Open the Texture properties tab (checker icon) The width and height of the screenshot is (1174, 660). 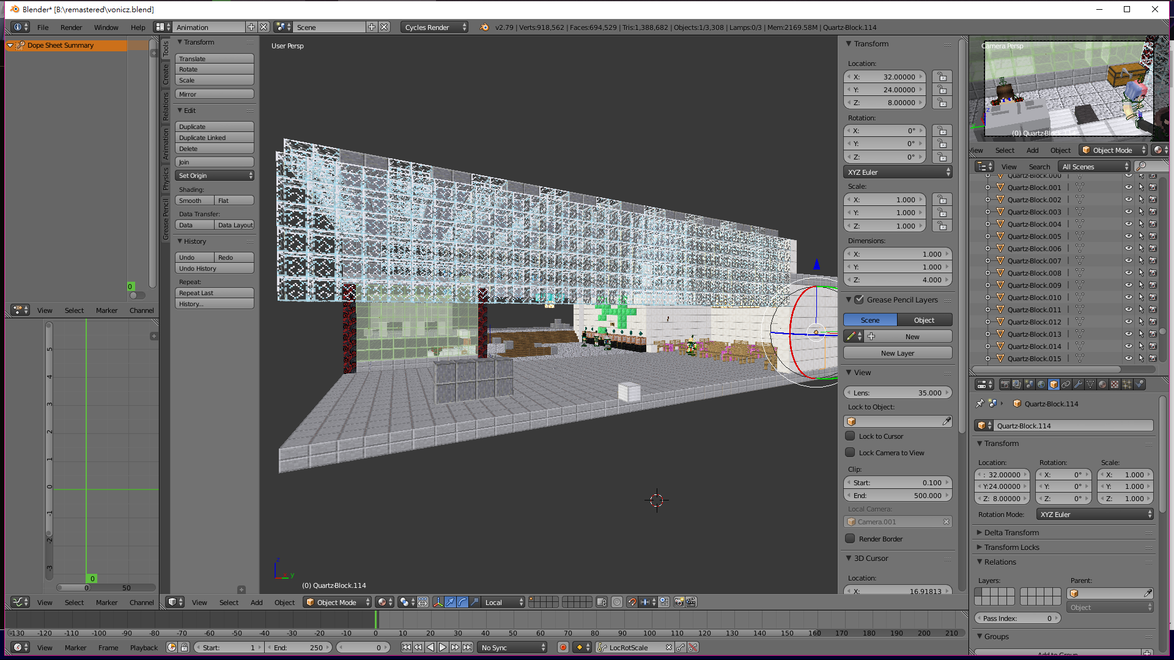point(1115,384)
